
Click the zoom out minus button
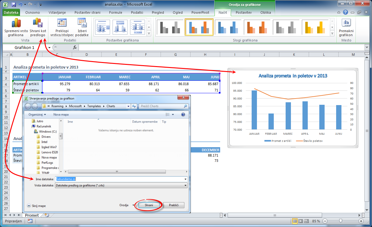point(325,221)
